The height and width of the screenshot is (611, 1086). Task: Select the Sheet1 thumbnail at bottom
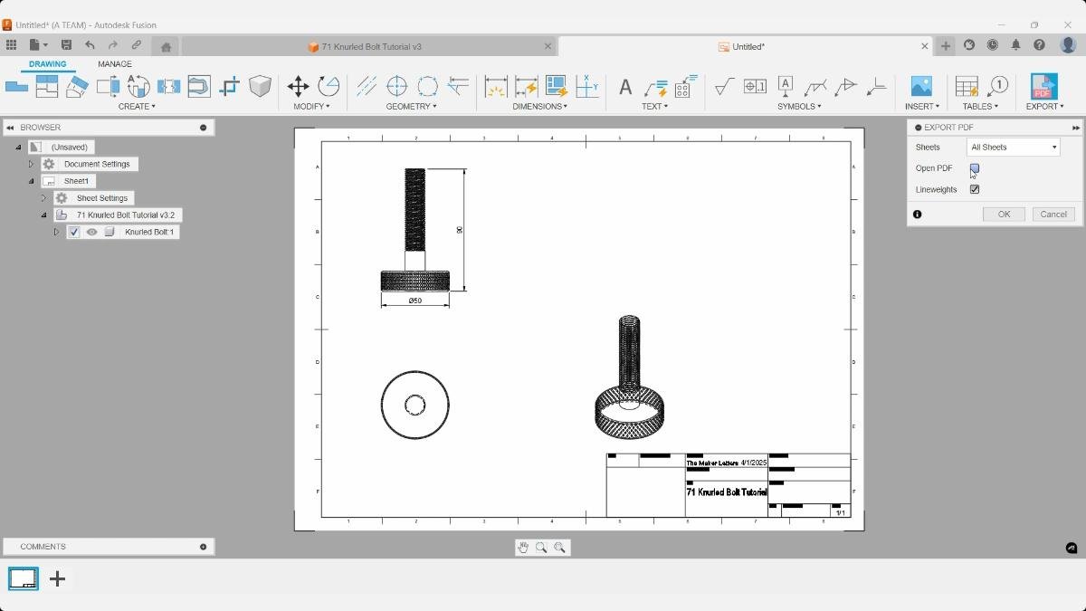coord(24,578)
